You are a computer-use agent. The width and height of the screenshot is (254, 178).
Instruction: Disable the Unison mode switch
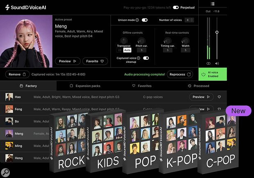(x=145, y=20)
